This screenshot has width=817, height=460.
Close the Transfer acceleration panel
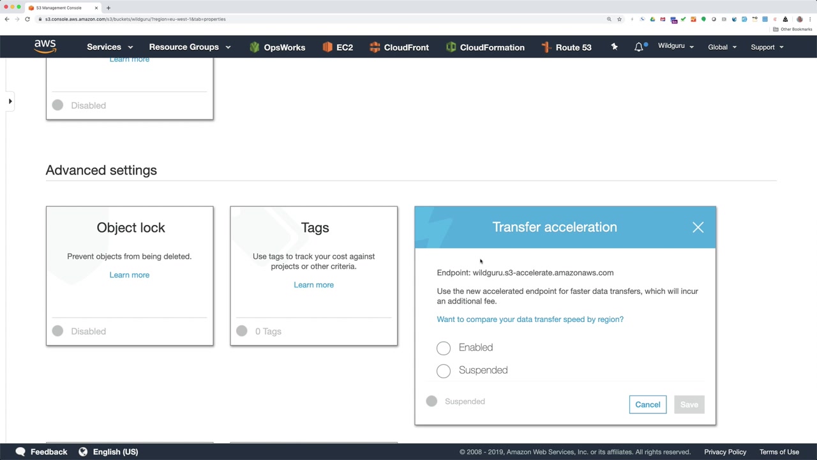point(698,227)
